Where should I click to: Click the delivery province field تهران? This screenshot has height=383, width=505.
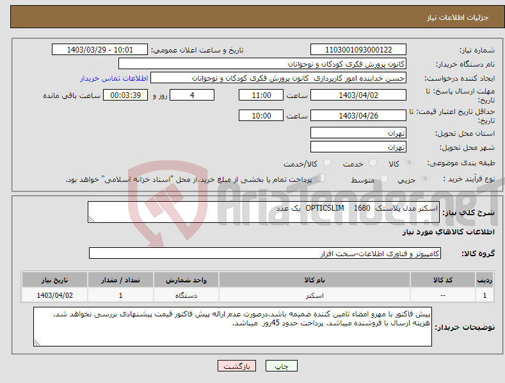click(358, 133)
